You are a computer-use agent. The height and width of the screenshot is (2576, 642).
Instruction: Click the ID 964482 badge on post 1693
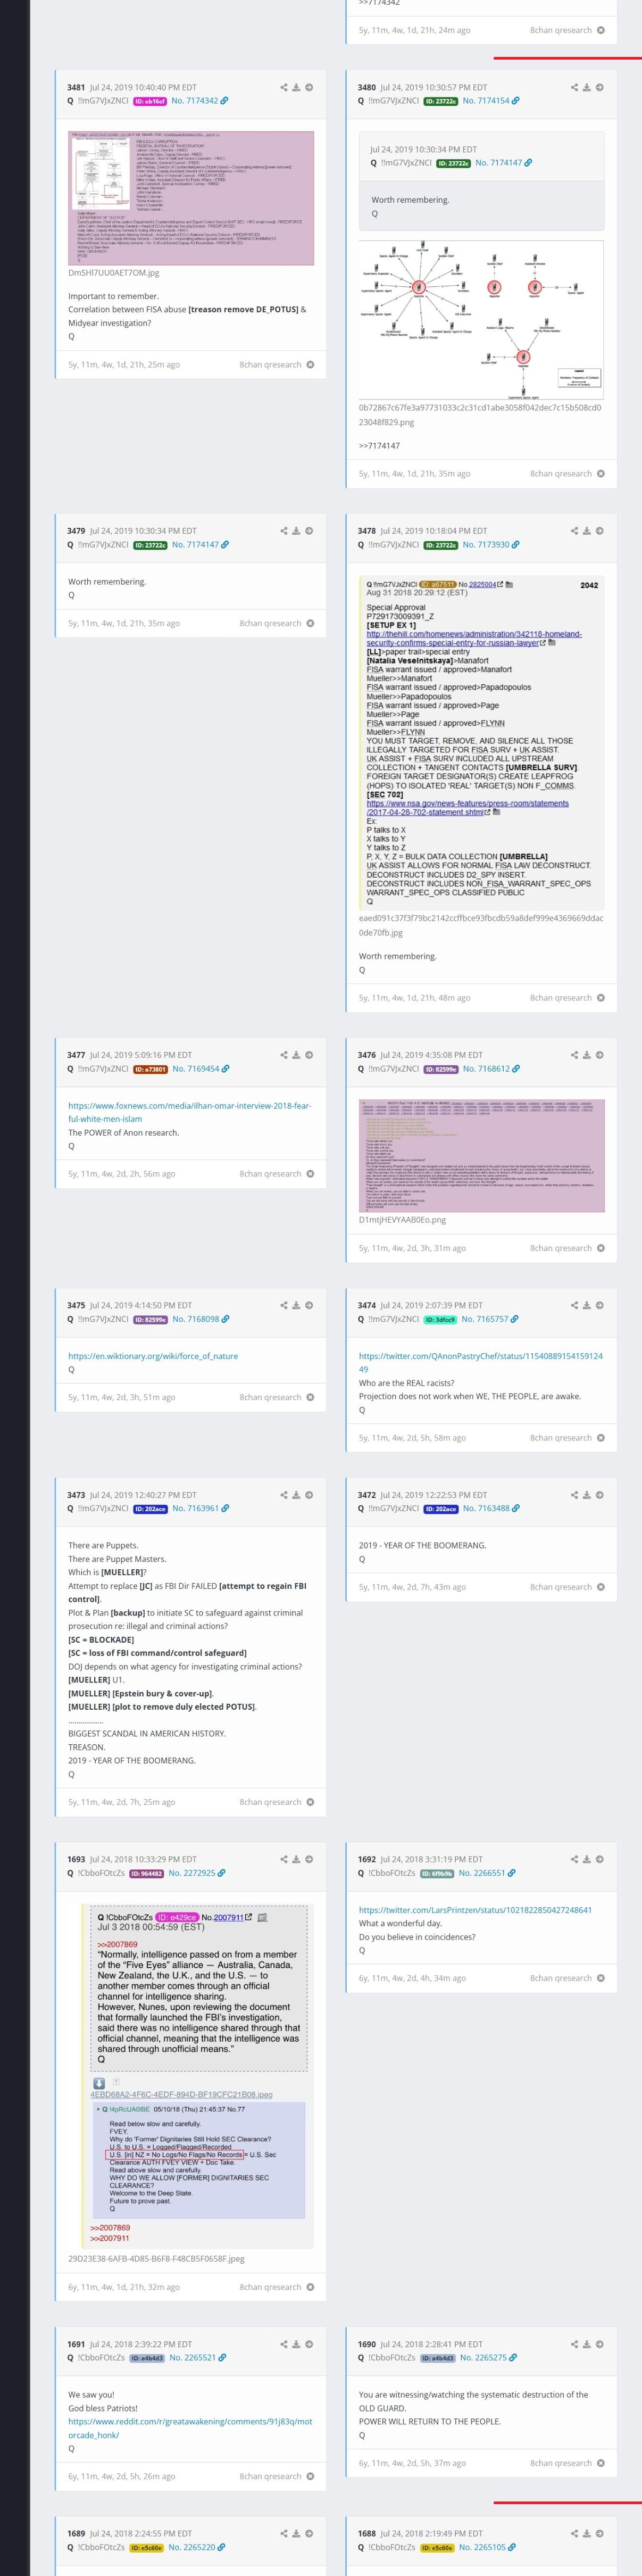(x=147, y=1873)
